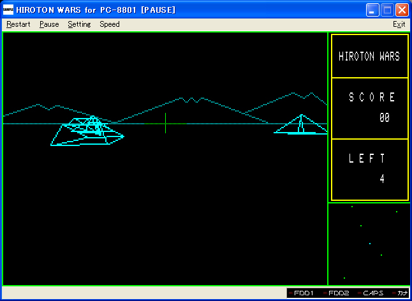Click the HIROTON WARS title panel

[x=369, y=56]
